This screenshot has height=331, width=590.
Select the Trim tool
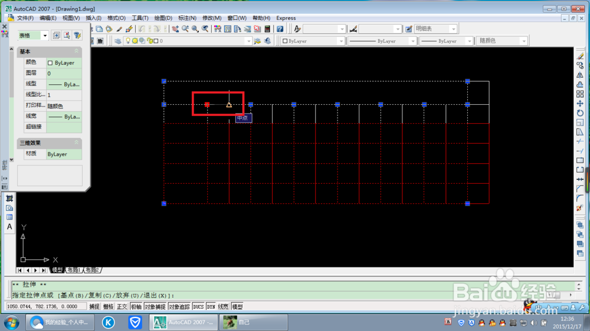[x=580, y=141]
